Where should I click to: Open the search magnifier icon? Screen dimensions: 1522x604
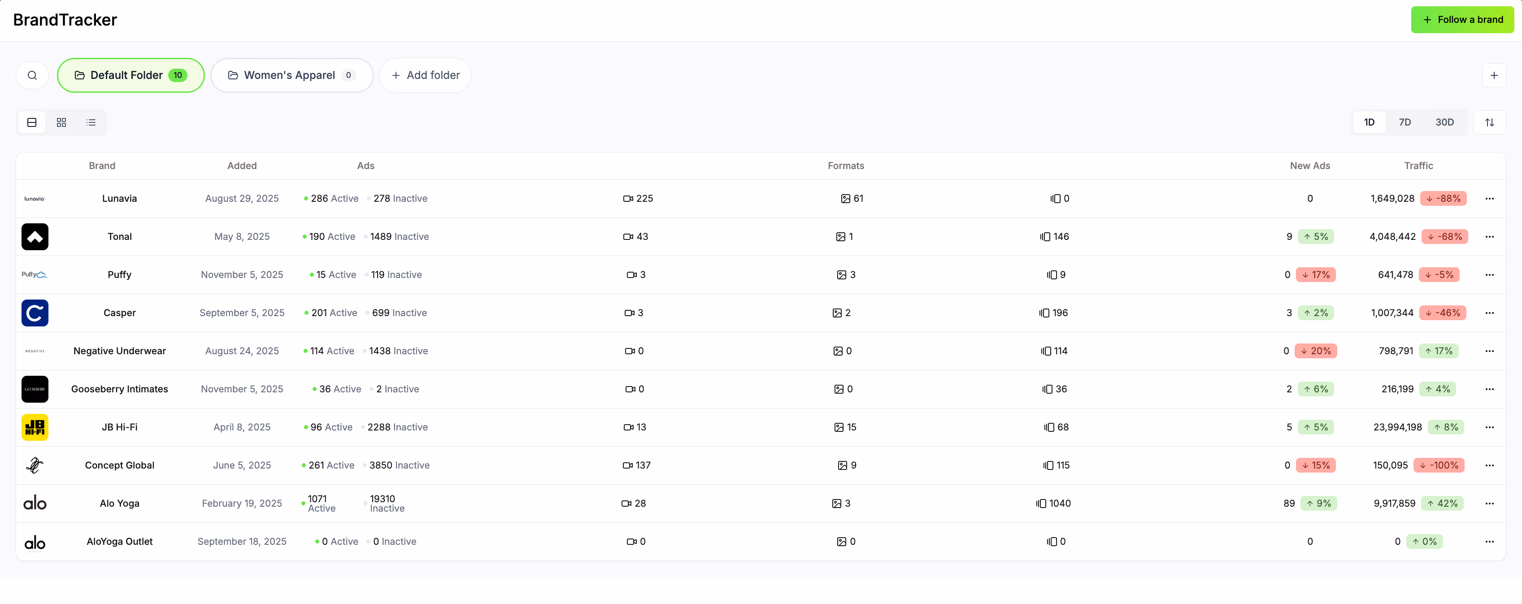(32, 75)
